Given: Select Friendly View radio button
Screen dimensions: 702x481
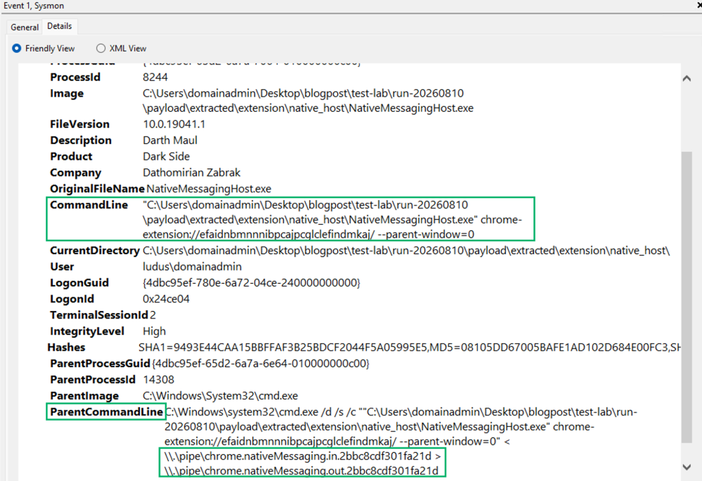Looking at the screenshot, I should point(16,49).
